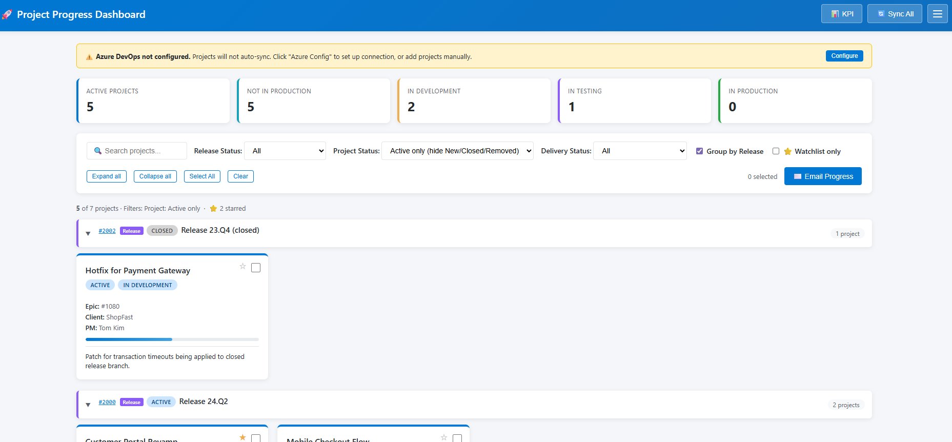
Task: Open release link #2002
Action: click(x=107, y=231)
